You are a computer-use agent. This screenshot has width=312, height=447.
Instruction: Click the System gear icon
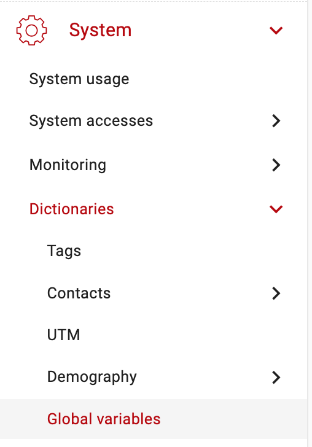coord(31,30)
